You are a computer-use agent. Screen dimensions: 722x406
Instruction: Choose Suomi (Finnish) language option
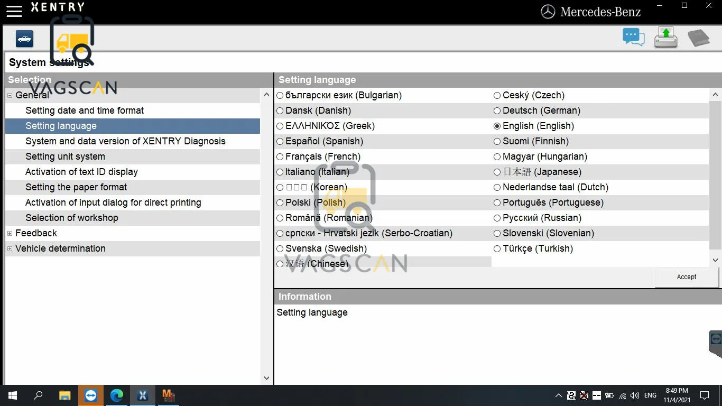coord(497,142)
